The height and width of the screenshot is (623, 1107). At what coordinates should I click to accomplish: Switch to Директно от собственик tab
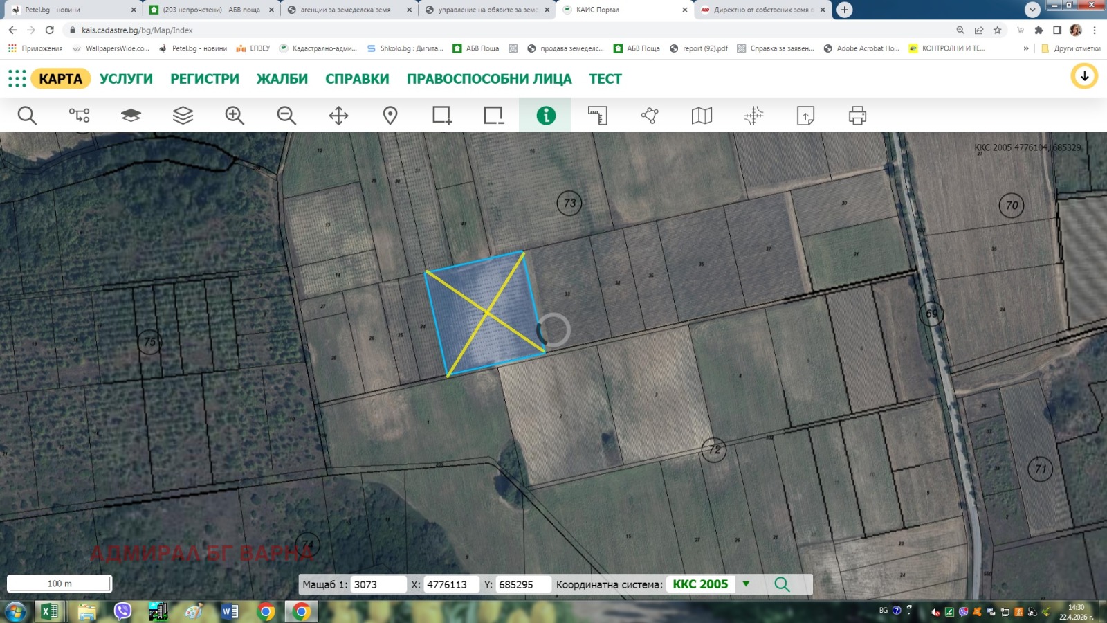[x=763, y=10]
